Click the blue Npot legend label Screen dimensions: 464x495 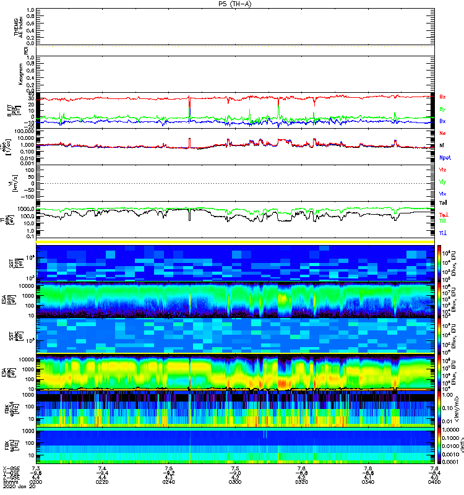445,158
